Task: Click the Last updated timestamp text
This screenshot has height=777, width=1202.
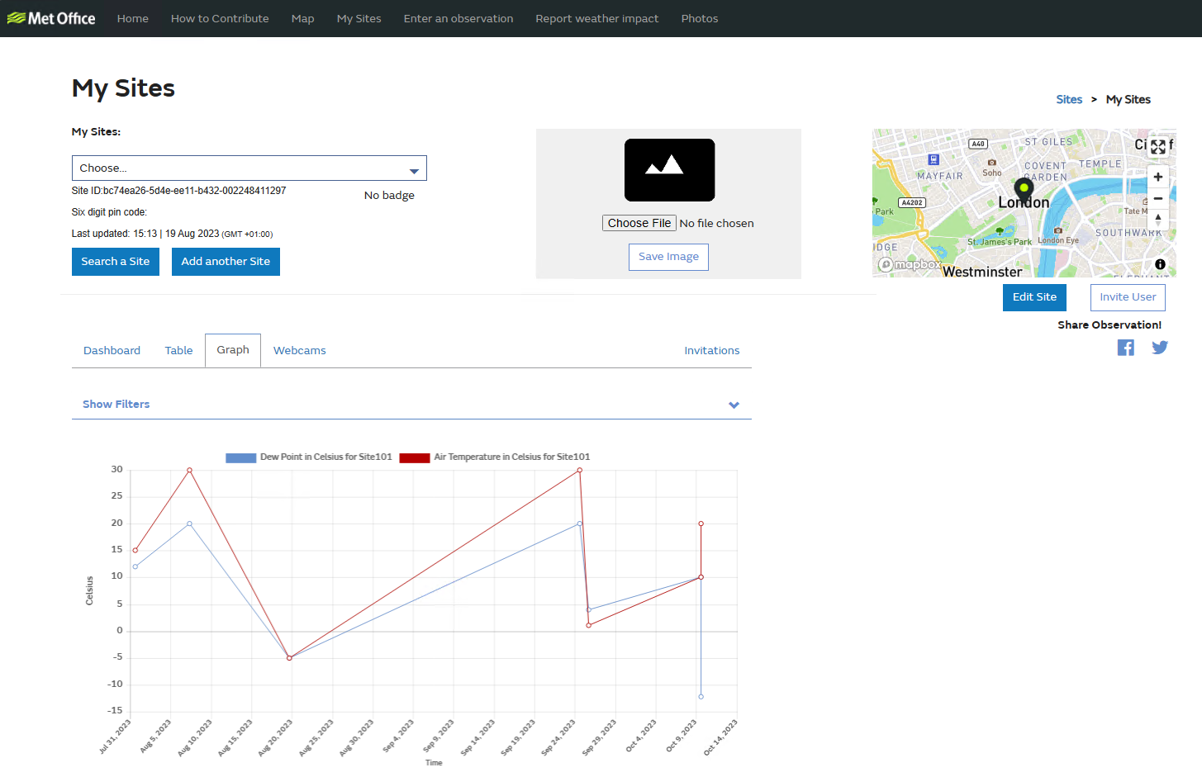Action: (172, 234)
